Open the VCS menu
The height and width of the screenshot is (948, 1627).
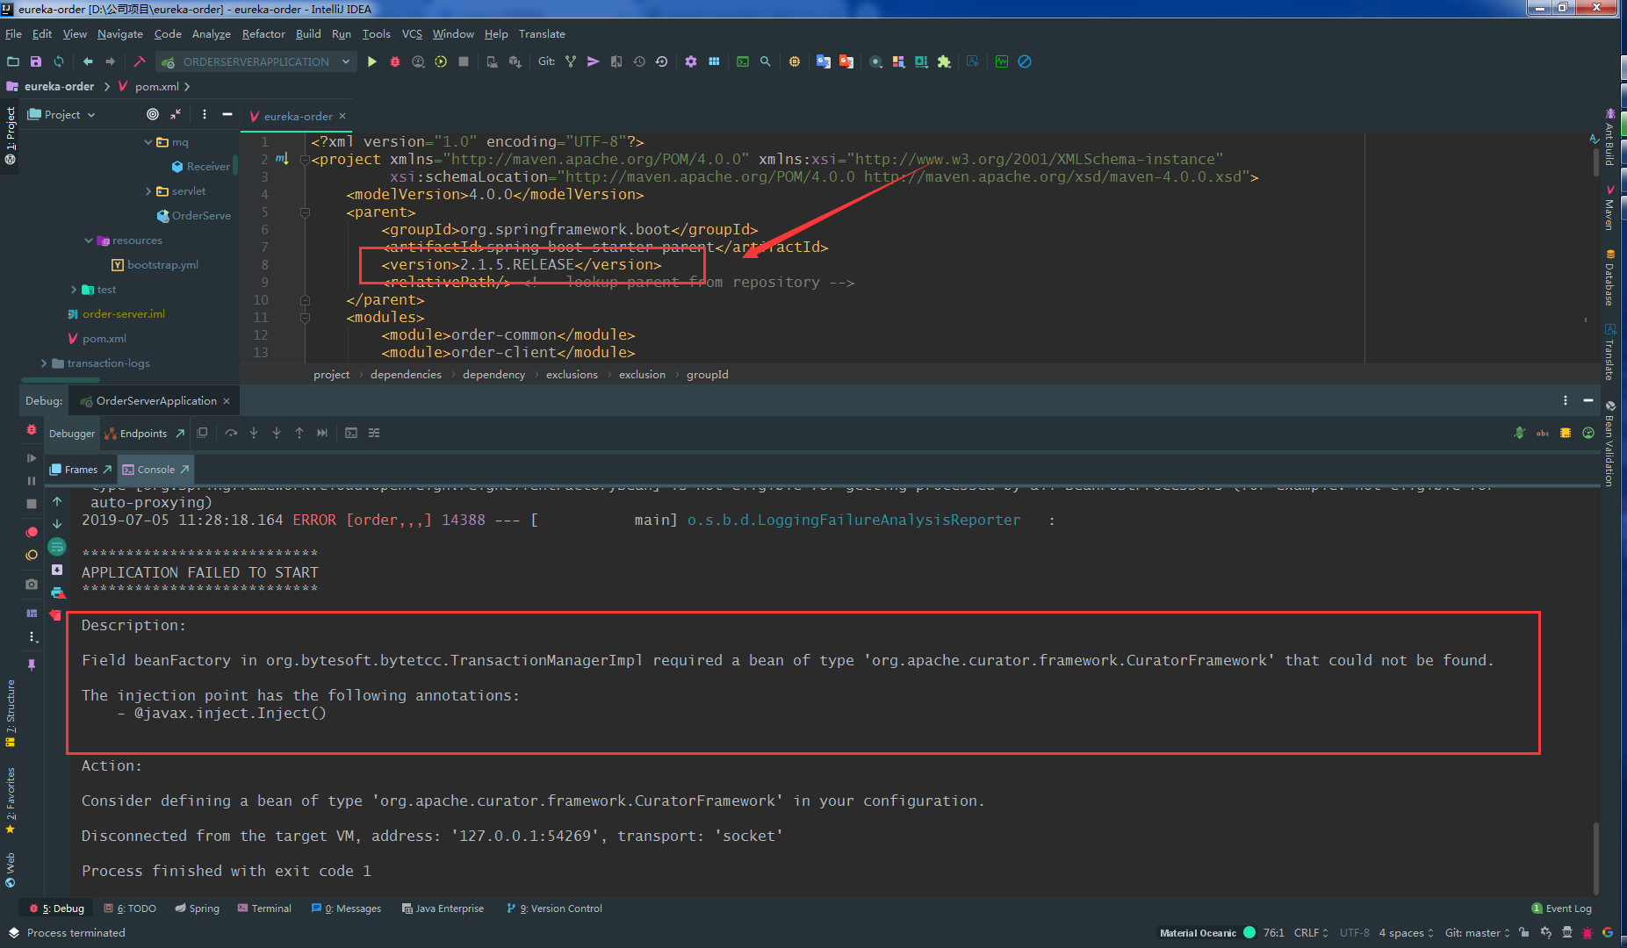click(412, 34)
